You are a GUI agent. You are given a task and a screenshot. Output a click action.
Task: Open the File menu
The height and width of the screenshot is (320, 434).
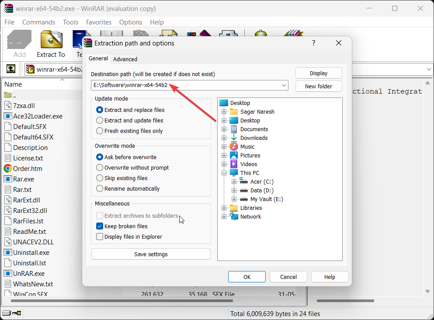coord(10,22)
